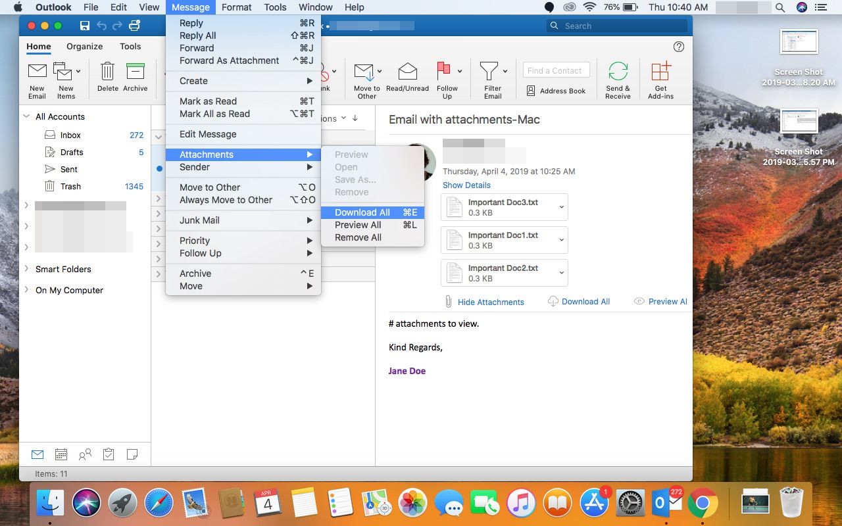Open Tasks view from bottom navigation

point(109,454)
